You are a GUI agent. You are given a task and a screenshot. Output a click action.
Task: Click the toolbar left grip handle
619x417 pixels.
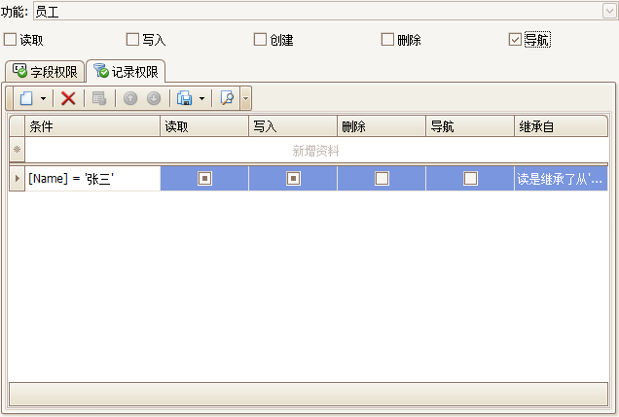coord(10,98)
